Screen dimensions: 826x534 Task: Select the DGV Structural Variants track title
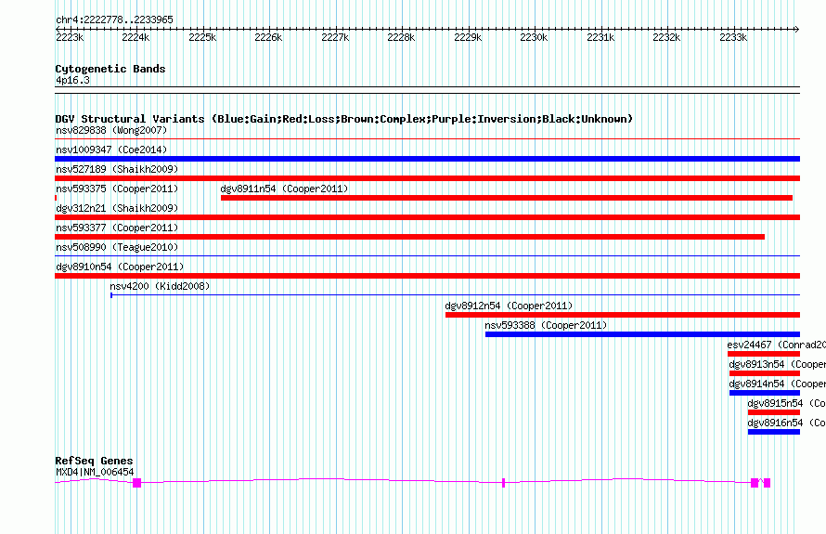[343, 119]
